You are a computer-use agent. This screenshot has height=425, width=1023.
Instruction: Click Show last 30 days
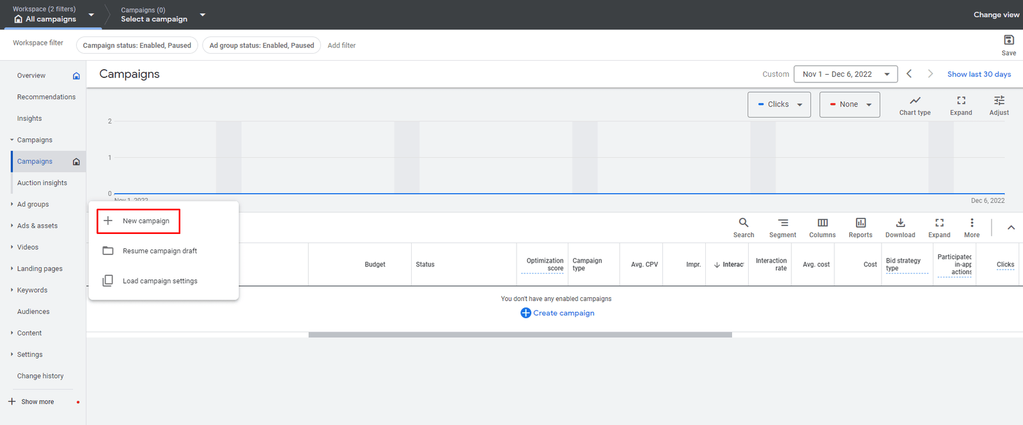(979, 74)
